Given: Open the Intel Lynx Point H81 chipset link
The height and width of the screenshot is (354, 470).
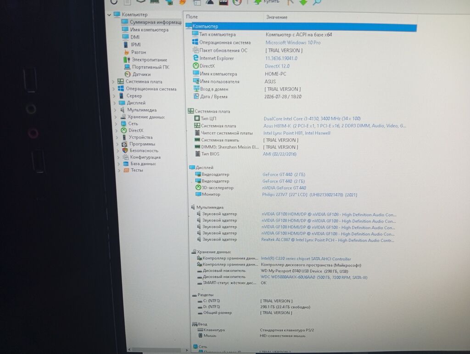Looking at the screenshot, I should pos(297,133).
